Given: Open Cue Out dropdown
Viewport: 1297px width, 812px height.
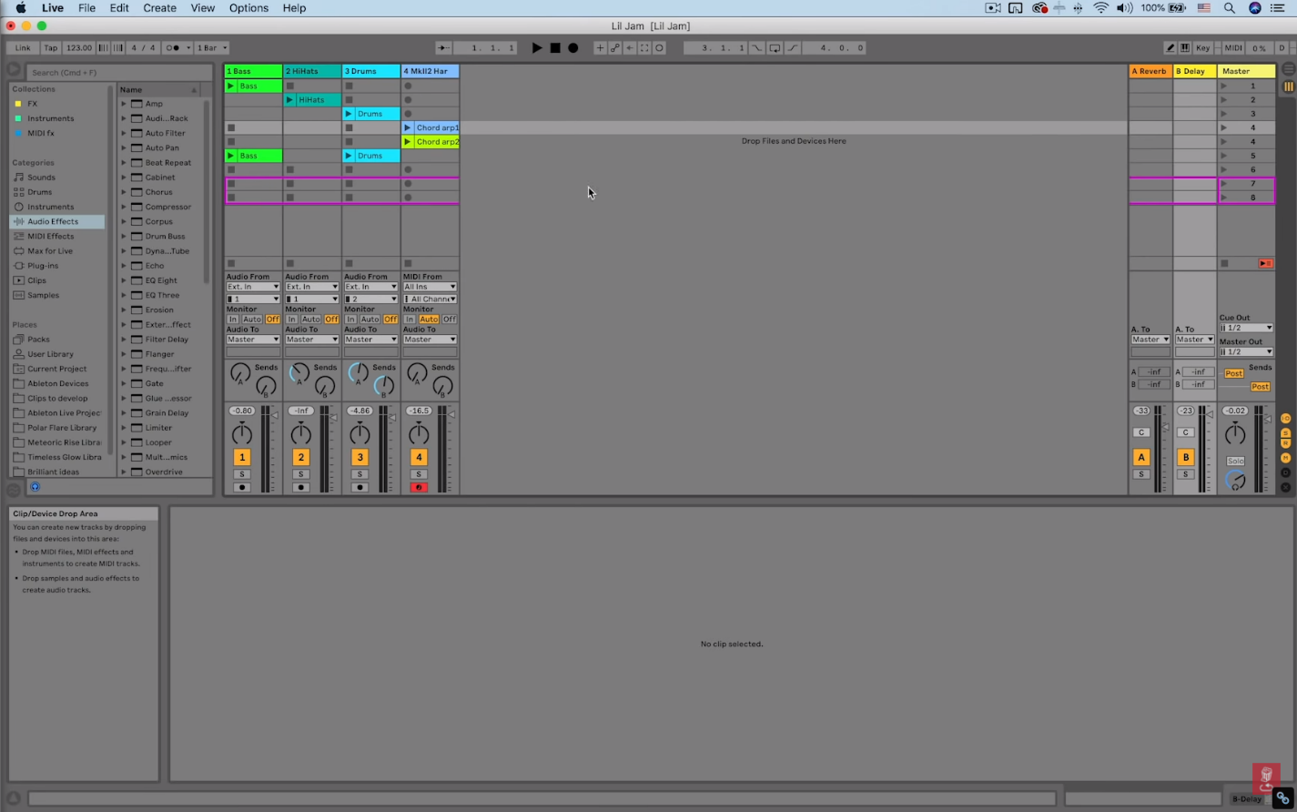Looking at the screenshot, I should click(x=1246, y=328).
